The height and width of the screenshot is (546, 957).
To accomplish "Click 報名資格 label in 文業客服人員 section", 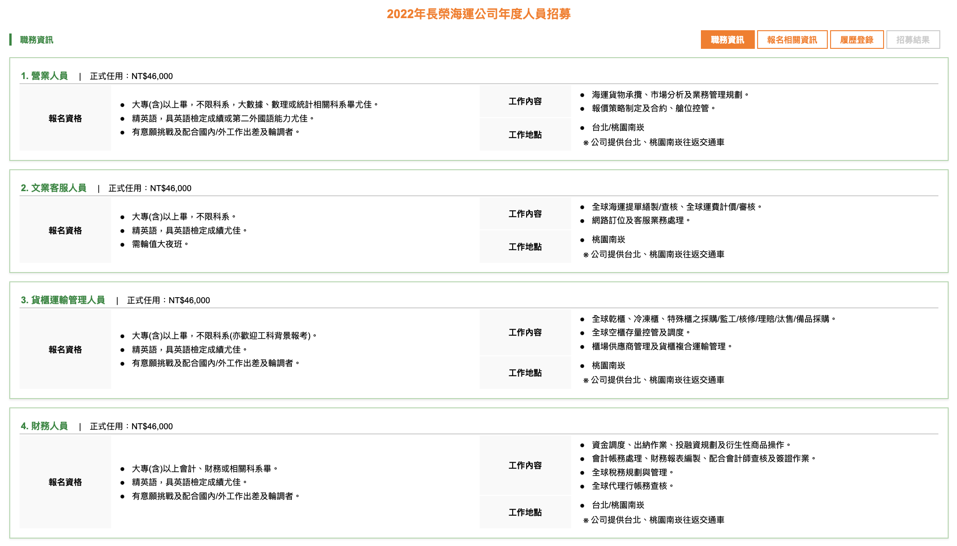I will (x=65, y=231).
